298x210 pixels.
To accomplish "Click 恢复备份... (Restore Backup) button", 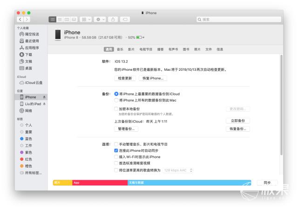I will pos(238,129).
